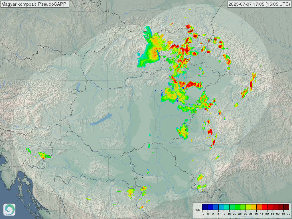
Task: Pick the lime green 25 to 30 swatch
Action: (x=243, y=207)
